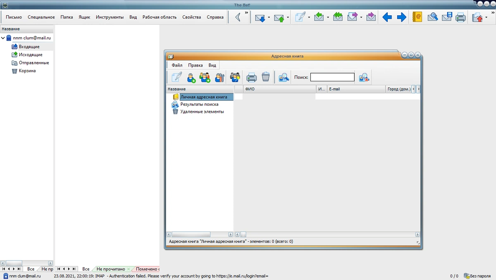The width and height of the screenshot is (496, 280).
Task: Get new mail with envelope down-arrow icon
Action: point(260,18)
